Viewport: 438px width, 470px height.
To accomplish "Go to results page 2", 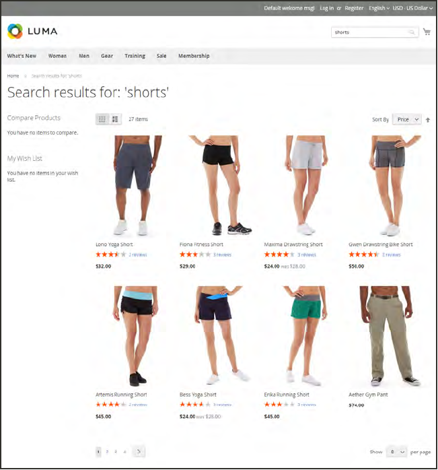I will point(107,452).
